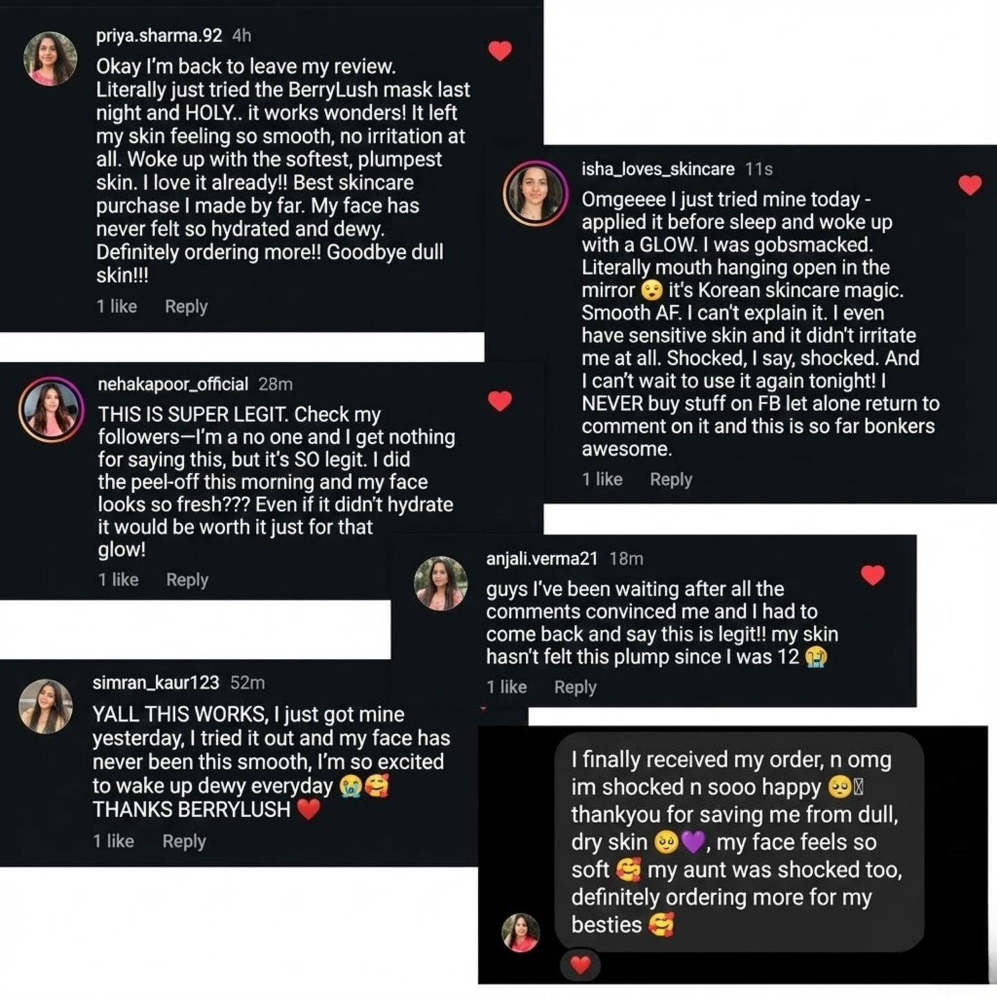Reply to simran_kaur123's comment
Viewport: 997px width, 997px height.
pyautogui.click(x=184, y=842)
